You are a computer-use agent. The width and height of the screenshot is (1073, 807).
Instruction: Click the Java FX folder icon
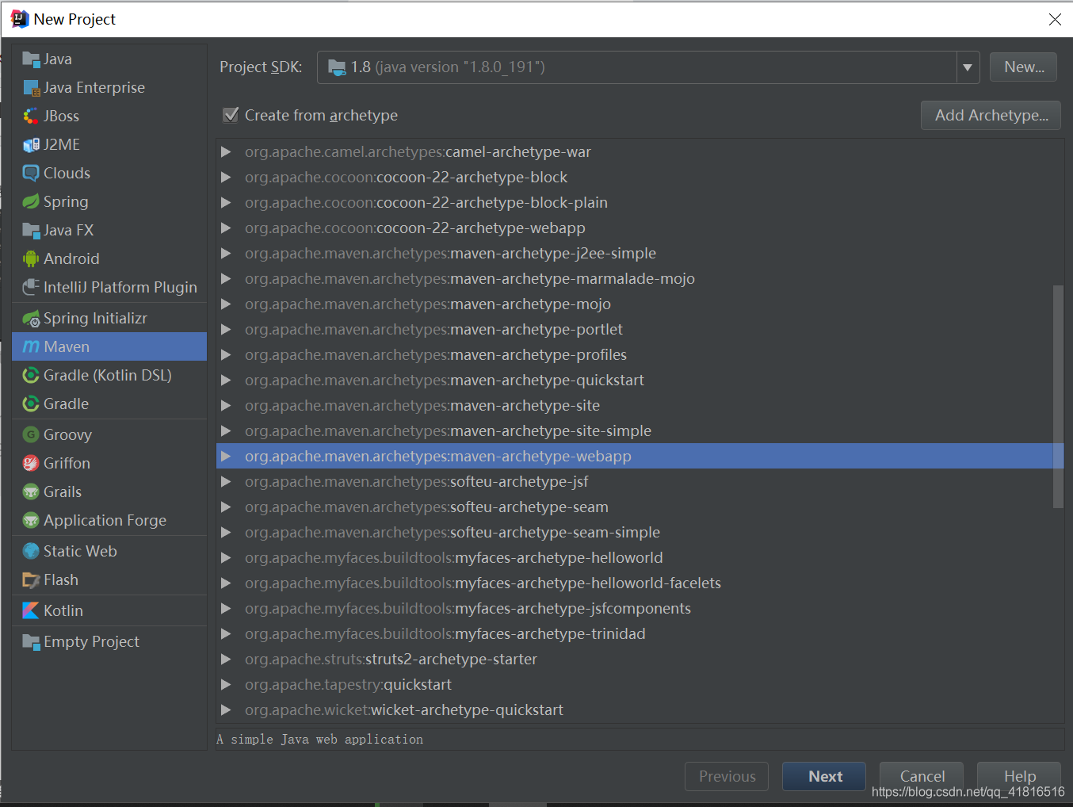click(31, 230)
